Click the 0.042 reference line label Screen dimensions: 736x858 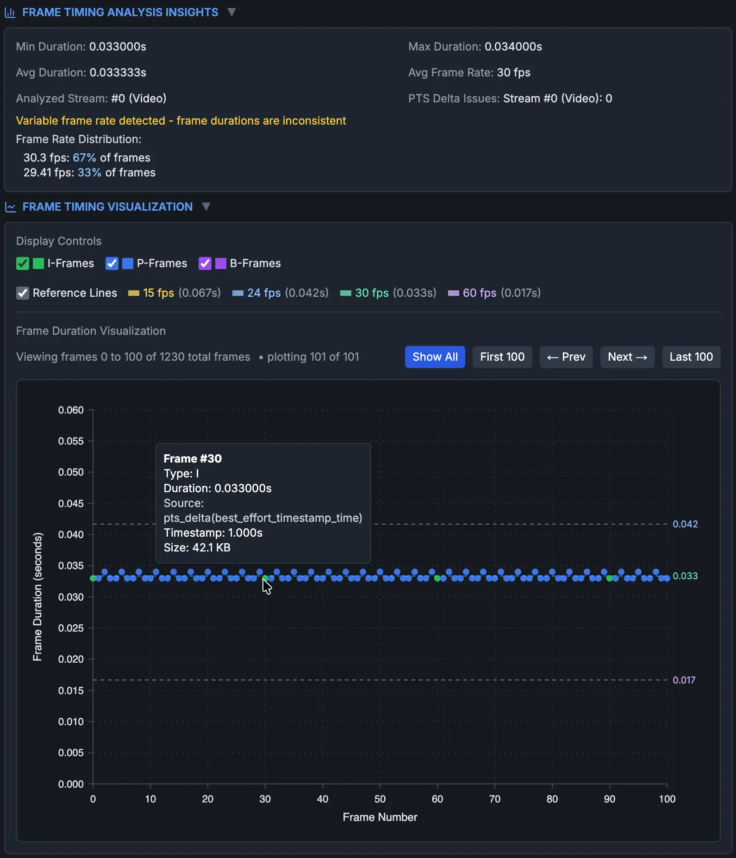point(685,524)
